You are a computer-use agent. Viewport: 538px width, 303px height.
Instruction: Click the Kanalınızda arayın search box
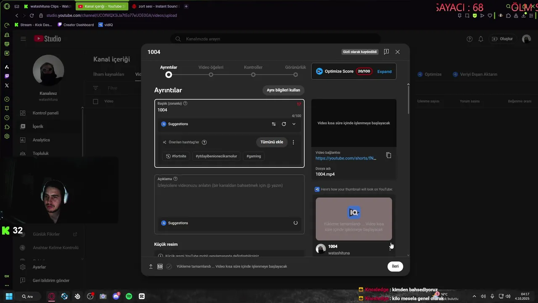[275, 39]
